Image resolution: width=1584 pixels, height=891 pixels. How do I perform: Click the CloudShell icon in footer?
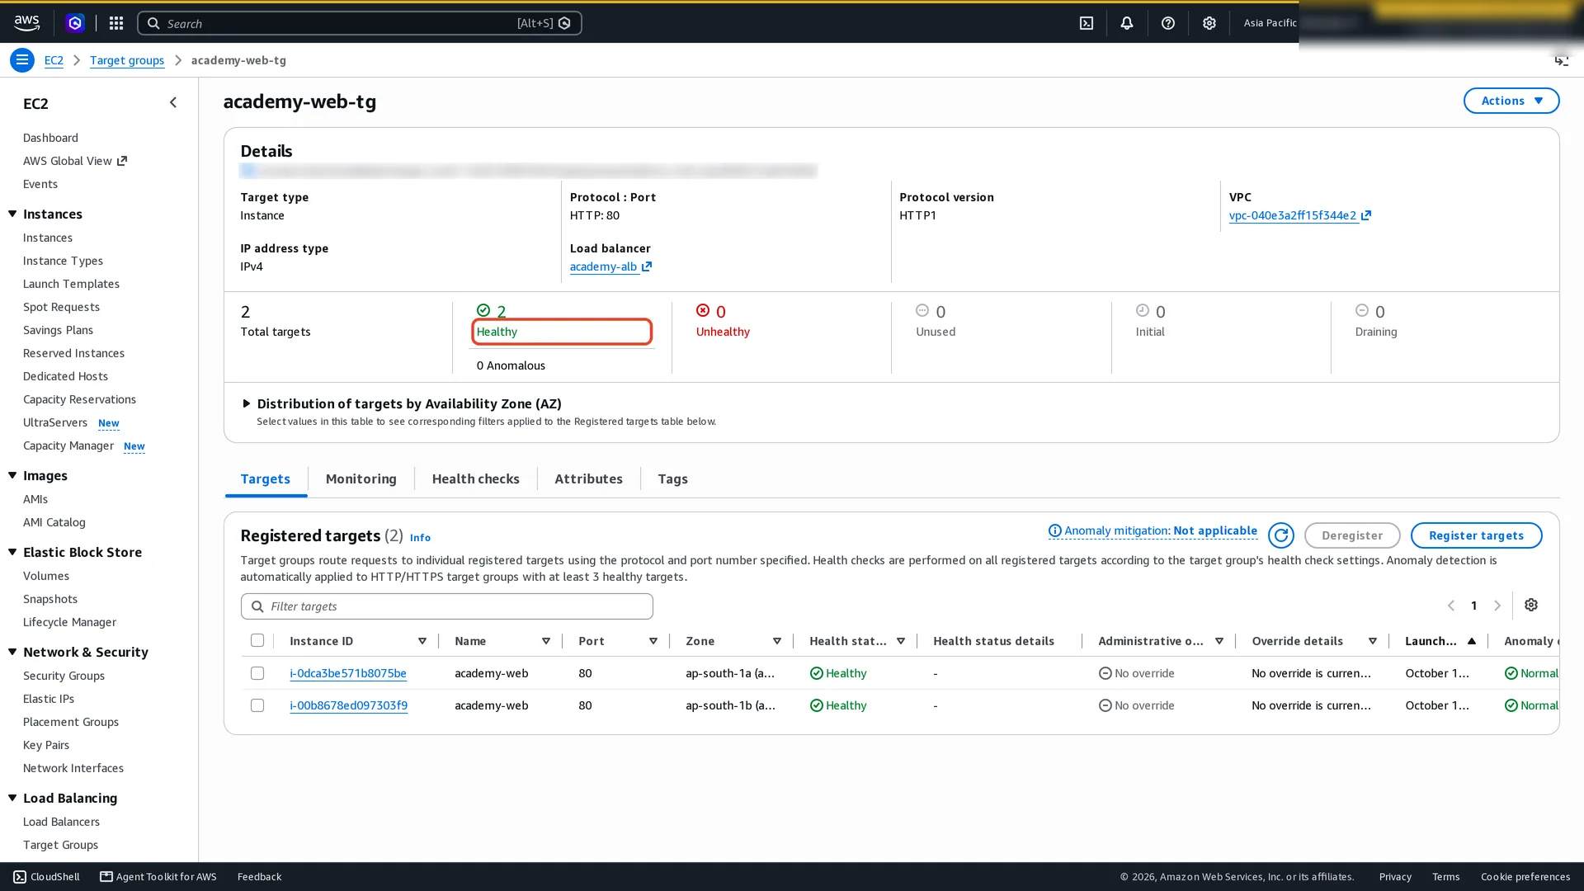coord(20,877)
